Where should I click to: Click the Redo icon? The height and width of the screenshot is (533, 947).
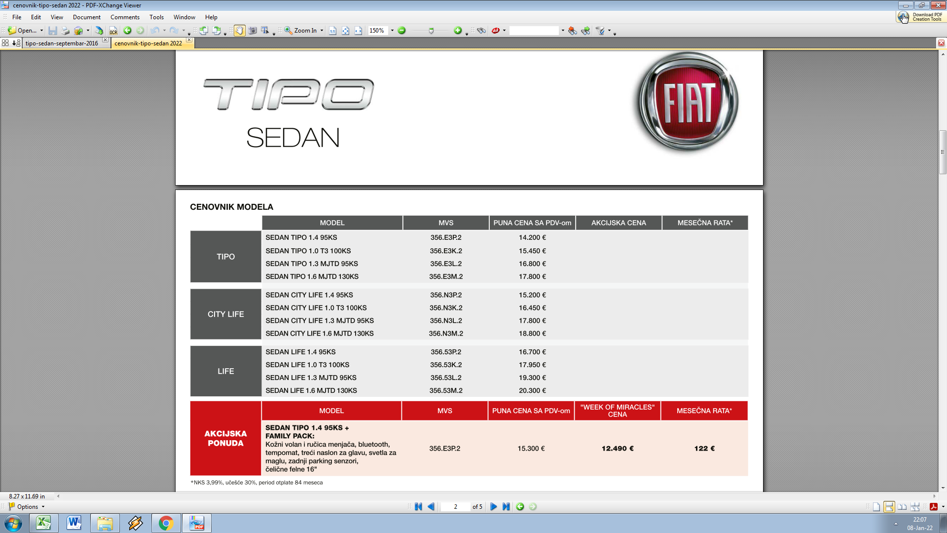click(x=174, y=31)
